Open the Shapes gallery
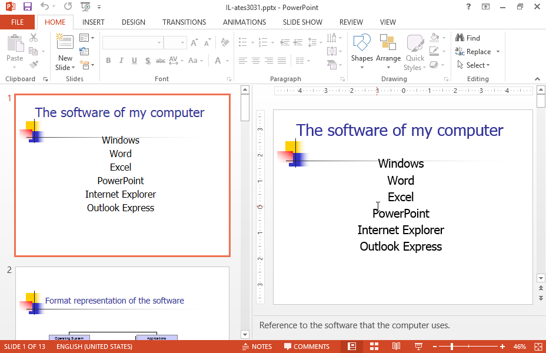 (x=362, y=52)
